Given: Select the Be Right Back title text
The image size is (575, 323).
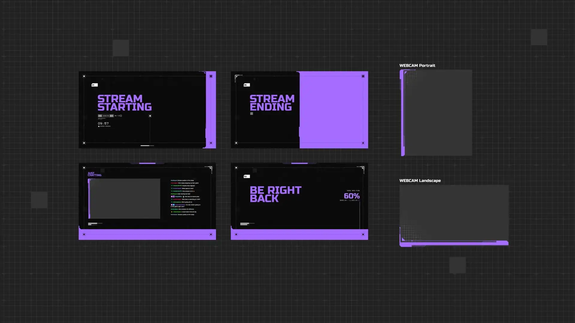Looking at the screenshot, I should (275, 194).
